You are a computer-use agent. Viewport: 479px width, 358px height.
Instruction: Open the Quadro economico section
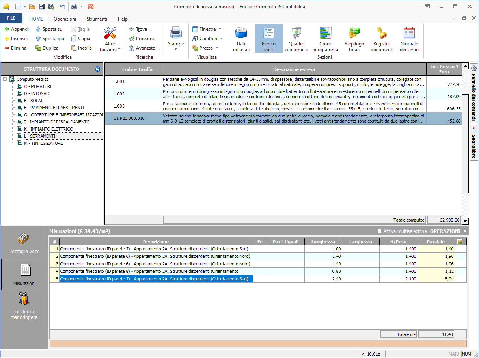click(x=296, y=39)
